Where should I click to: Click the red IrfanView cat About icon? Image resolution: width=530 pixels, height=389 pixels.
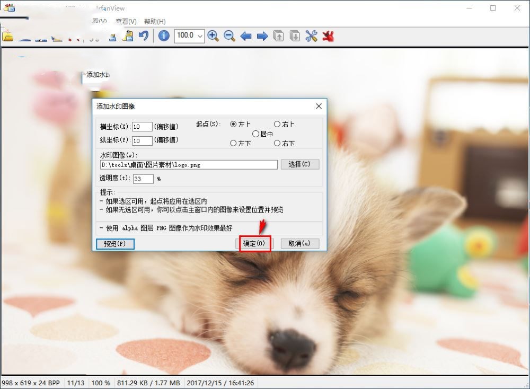[328, 36]
